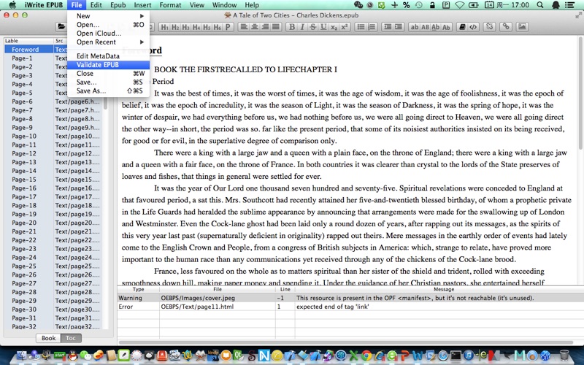Apply Heading 6 style button
Viewport: 584px width, 365px height.
[217, 27]
